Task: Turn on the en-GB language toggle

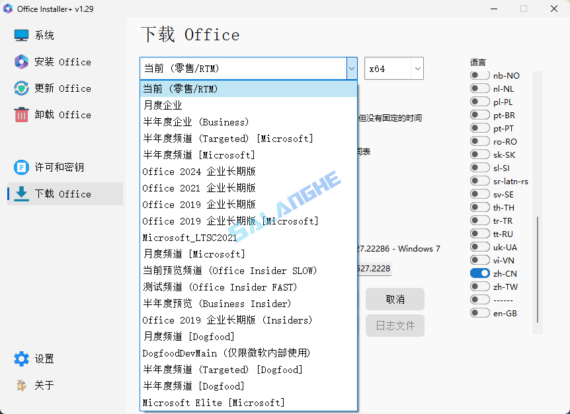Action: (479, 312)
